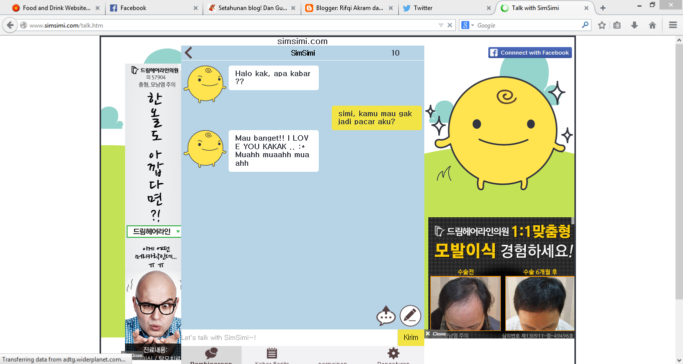Stop page loading with the X button
The image size is (683, 364).
tap(450, 25)
